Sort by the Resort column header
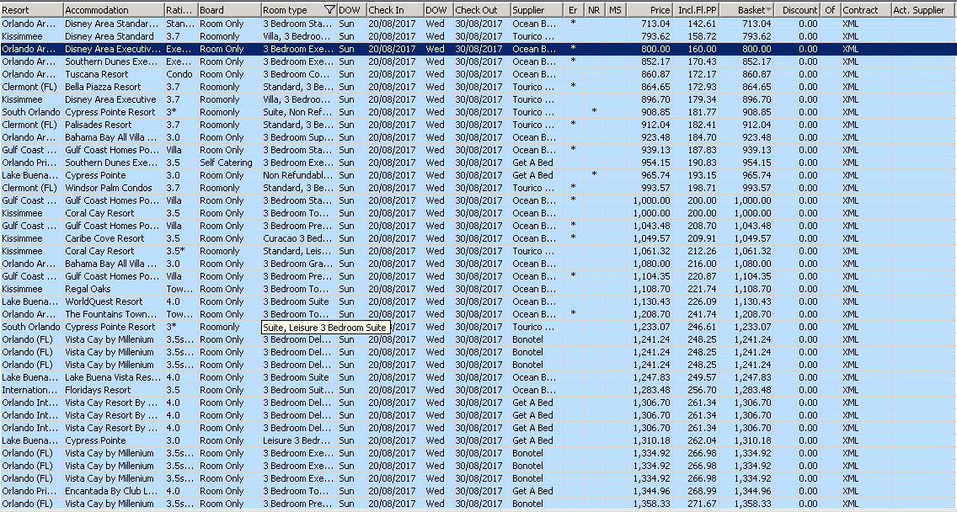This screenshot has width=957, height=512. 32,10
